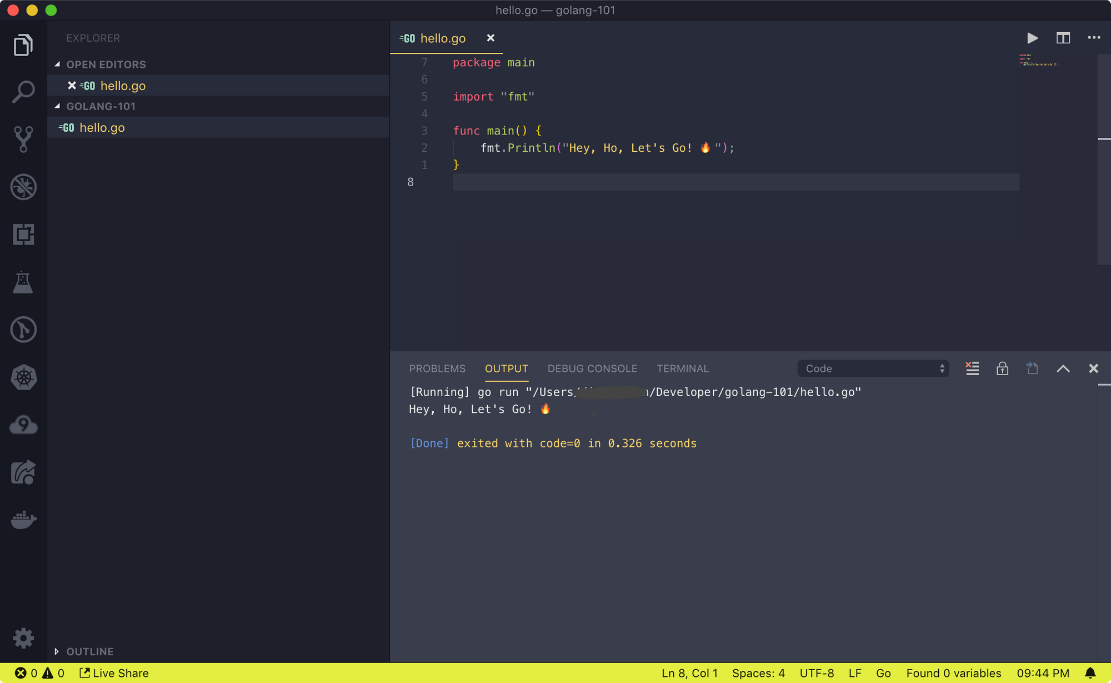The image size is (1111, 683).
Task: Open the editor More Actions menu
Action: [1094, 38]
